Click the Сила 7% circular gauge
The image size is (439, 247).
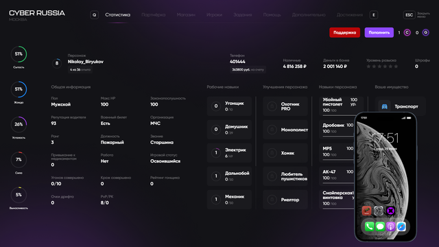pyautogui.click(x=19, y=160)
